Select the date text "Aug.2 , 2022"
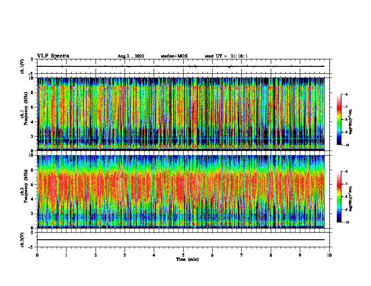 [131, 56]
